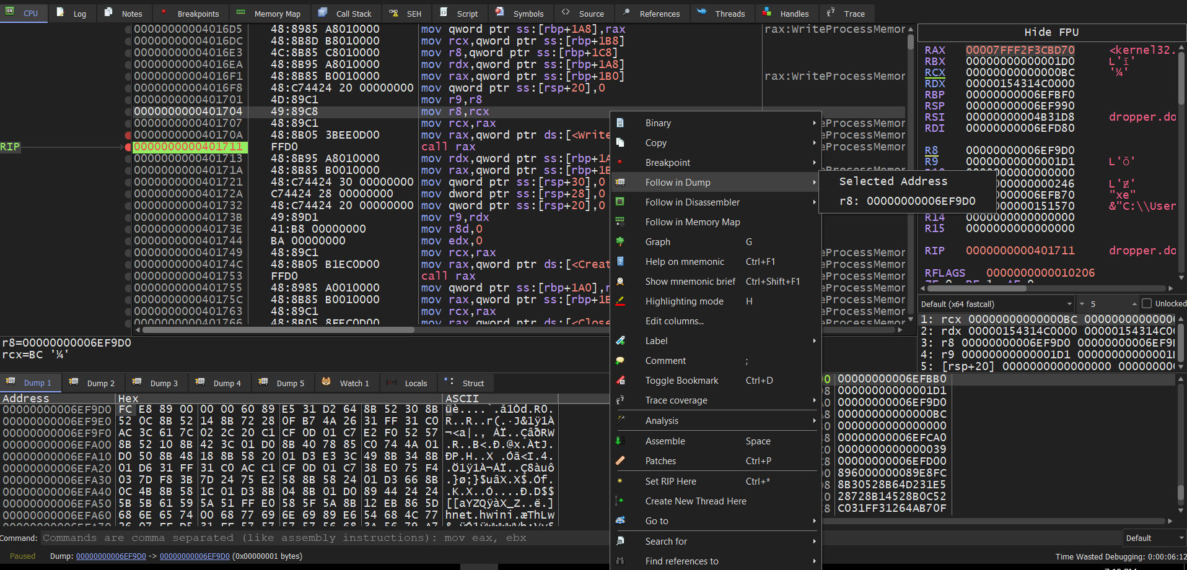Expand the Label submenu arrow
The width and height of the screenshot is (1187, 570).
pyautogui.click(x=814, y=341)
